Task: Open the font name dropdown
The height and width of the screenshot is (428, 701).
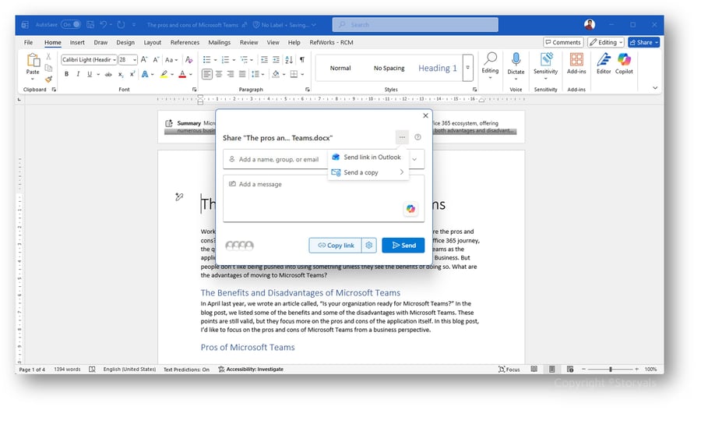Action: point(114,60)
